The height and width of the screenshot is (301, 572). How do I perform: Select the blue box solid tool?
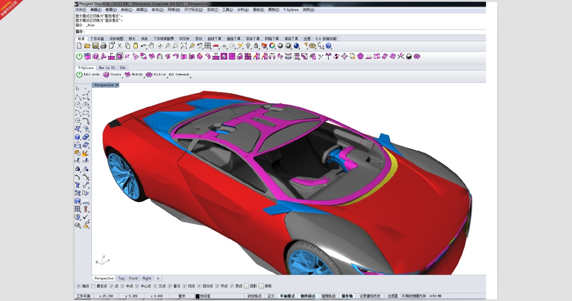click(77, 137)
